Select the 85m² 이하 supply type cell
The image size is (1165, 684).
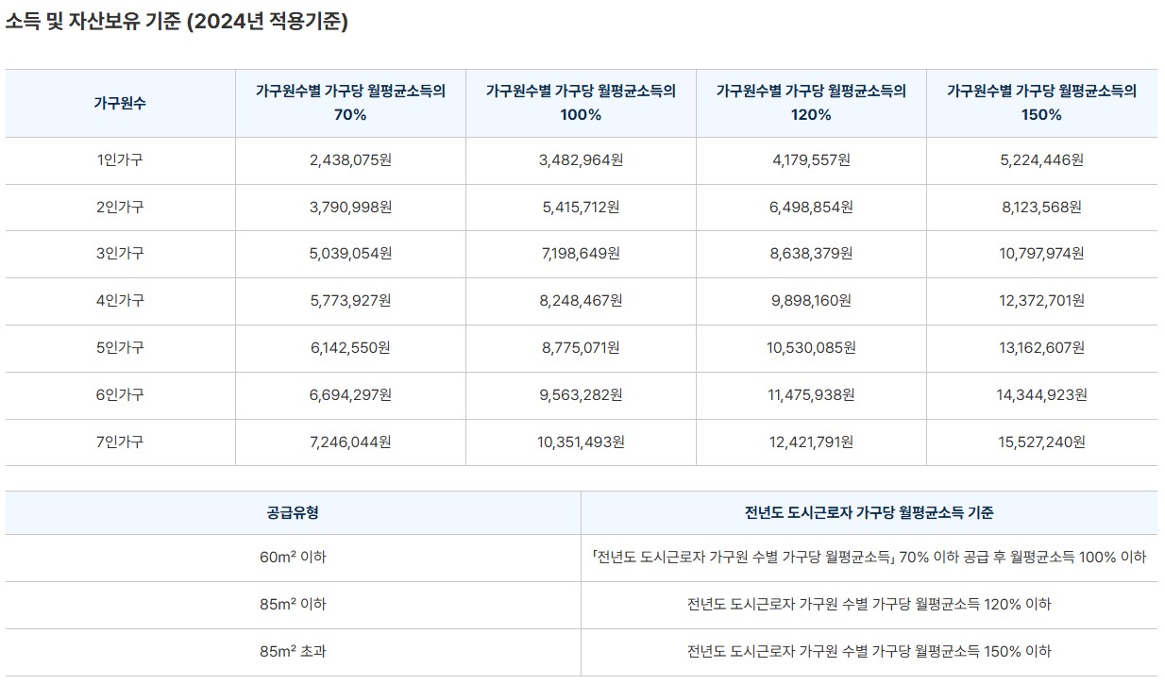pyautogui.click(x=293, y=605)
